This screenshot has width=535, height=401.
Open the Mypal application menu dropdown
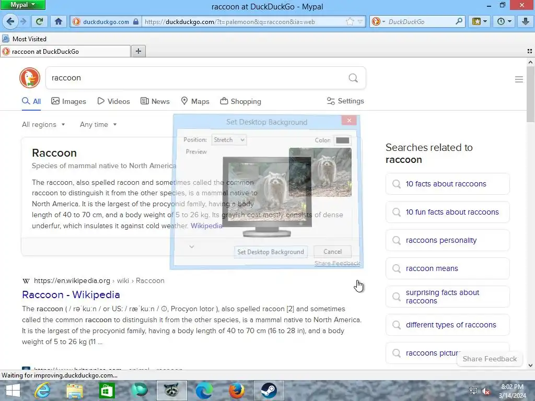22,5
